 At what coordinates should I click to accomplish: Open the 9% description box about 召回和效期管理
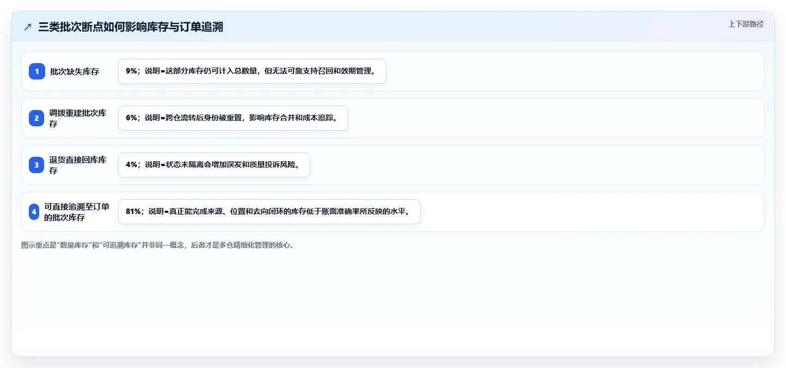click(x=252, y=71)
